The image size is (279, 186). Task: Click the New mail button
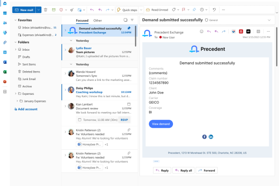pos(24,10)
